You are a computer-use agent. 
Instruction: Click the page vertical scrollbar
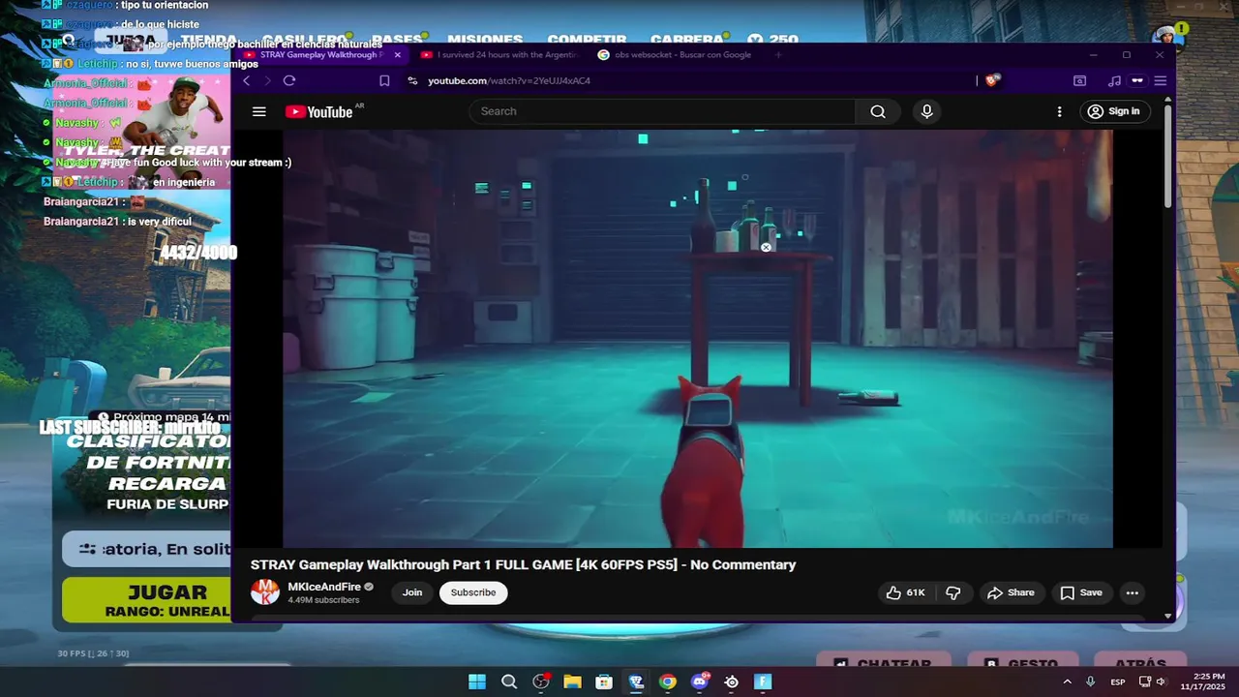coord(1168,155)
